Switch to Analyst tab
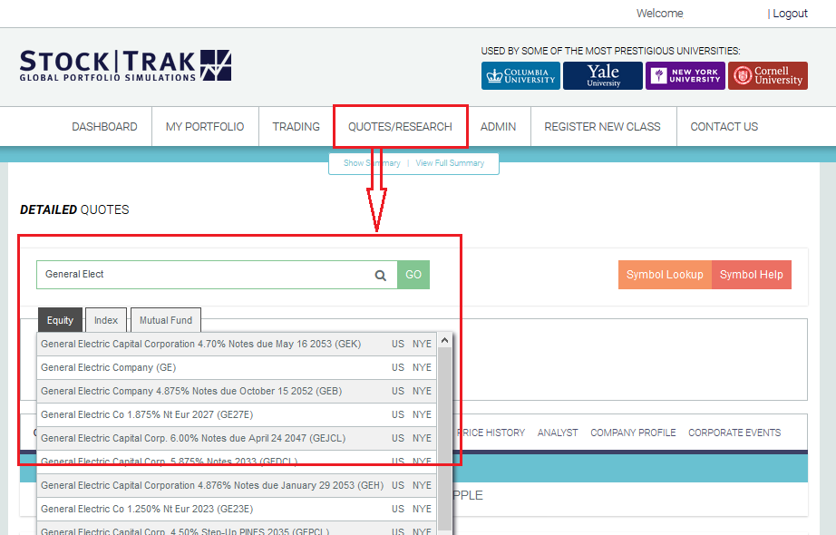Viewport: 836px width, 535px height. pyautogui.click(x=558, y=433)
